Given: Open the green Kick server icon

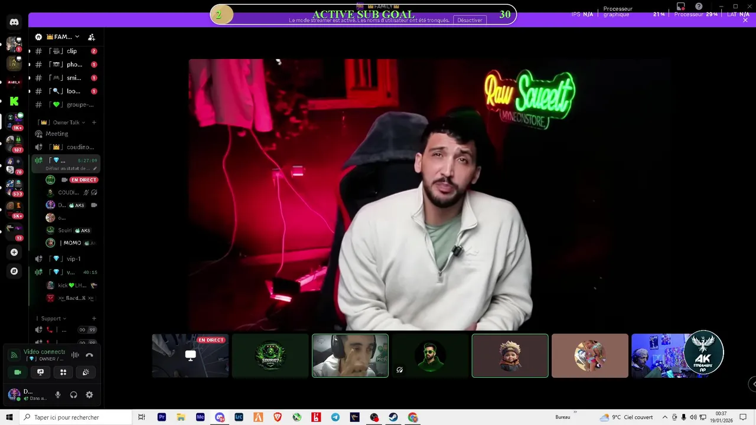Looking at the screenshot, I should (x=14, y=102).
